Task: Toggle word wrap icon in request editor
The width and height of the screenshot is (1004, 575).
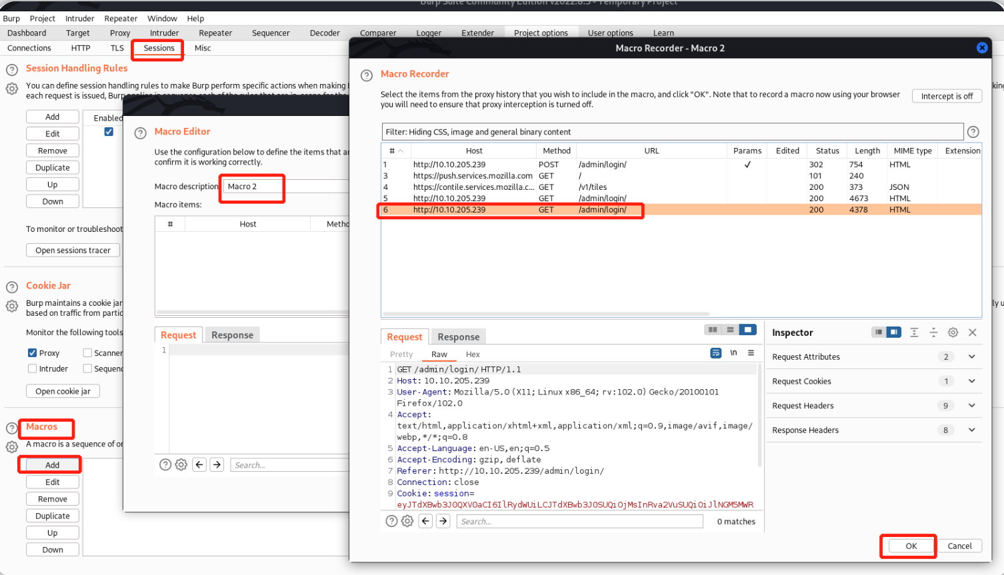Action: 716,353
